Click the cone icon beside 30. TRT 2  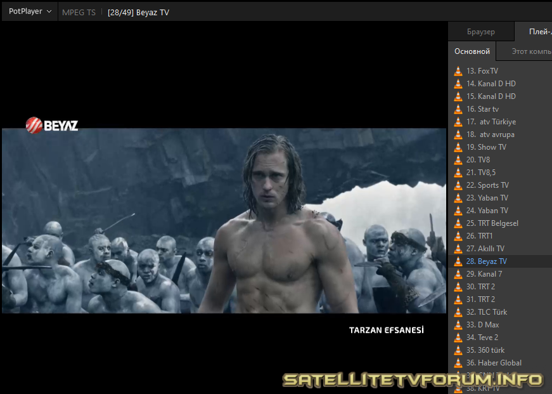(458, 287)
